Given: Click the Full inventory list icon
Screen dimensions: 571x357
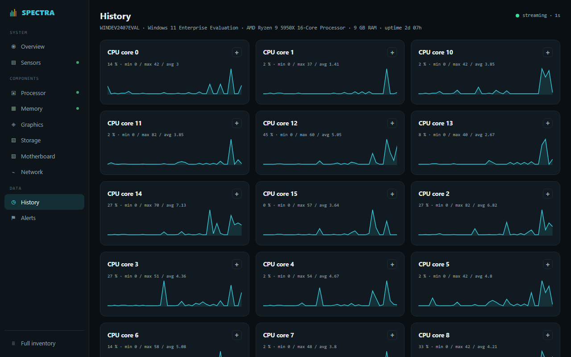Looking at the screenshot, I should 13,343.
